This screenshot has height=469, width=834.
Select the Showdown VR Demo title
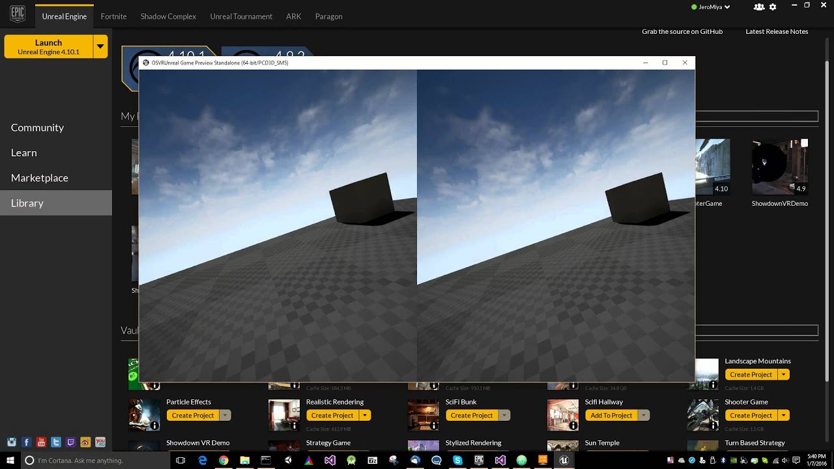(x=198, y=443)
